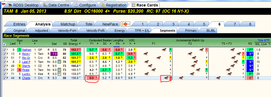Open the Lucky horse link

[26, 74]
